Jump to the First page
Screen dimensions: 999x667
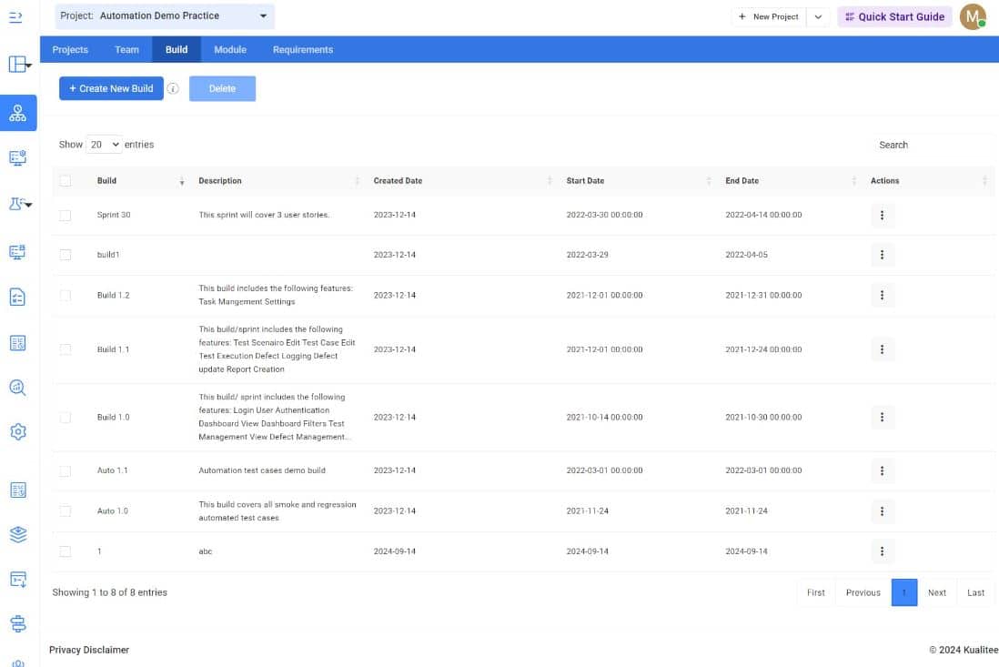pos(815,592)
